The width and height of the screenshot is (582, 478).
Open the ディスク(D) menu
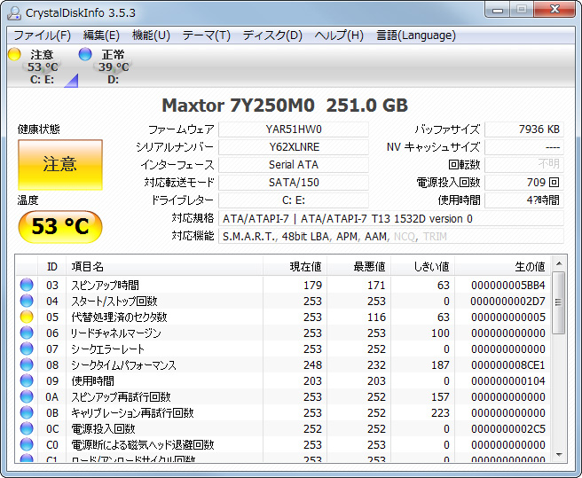[272, 35]
